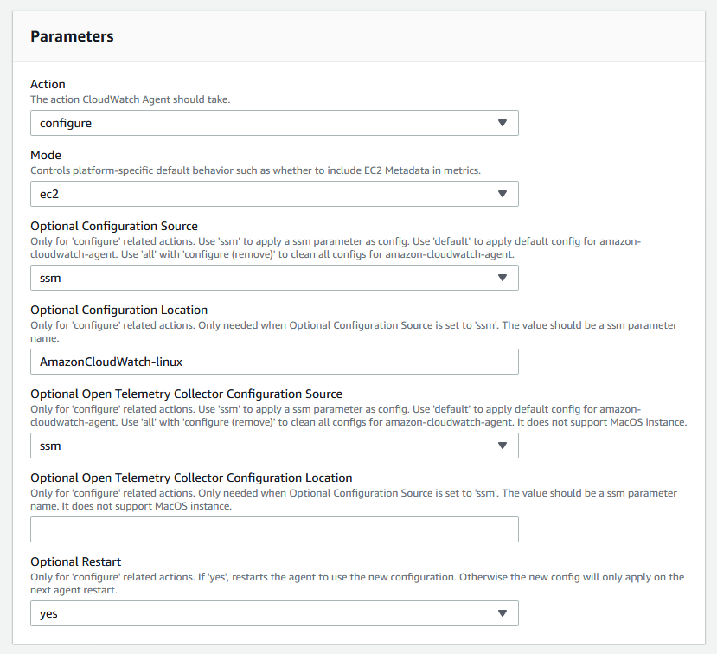717x654 pixels.
Task: Click the empty Open Telemetry Configuration Location field
Action: tap(274, 529)
